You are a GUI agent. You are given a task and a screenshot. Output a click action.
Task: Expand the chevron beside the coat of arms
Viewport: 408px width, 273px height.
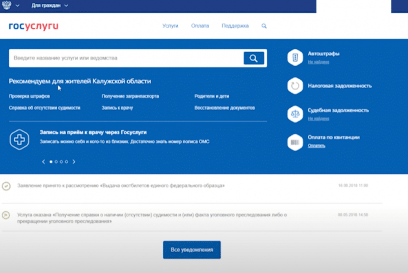click(x=18, y=5)
